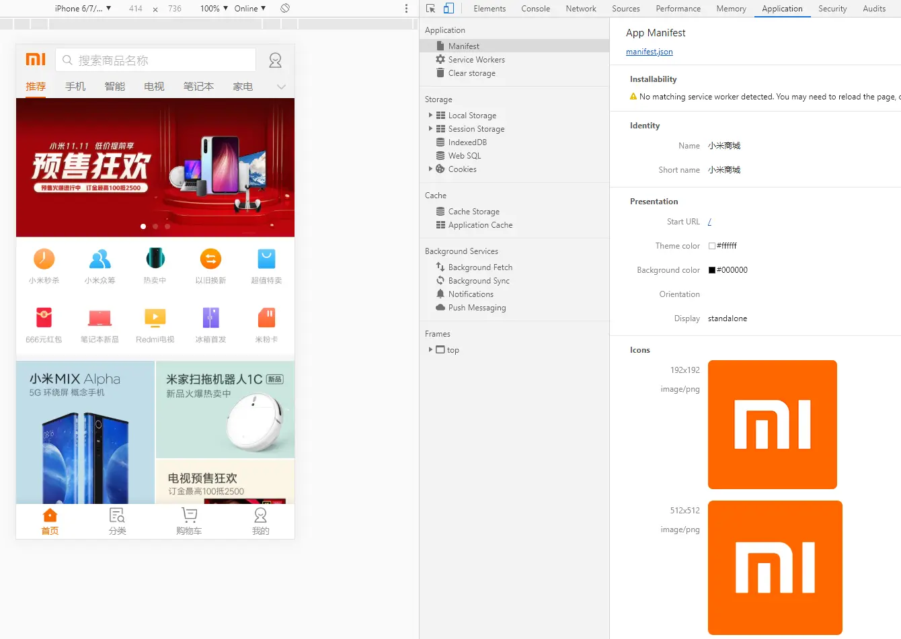Open the 小米MIX Alpha product card

point(85,433)
